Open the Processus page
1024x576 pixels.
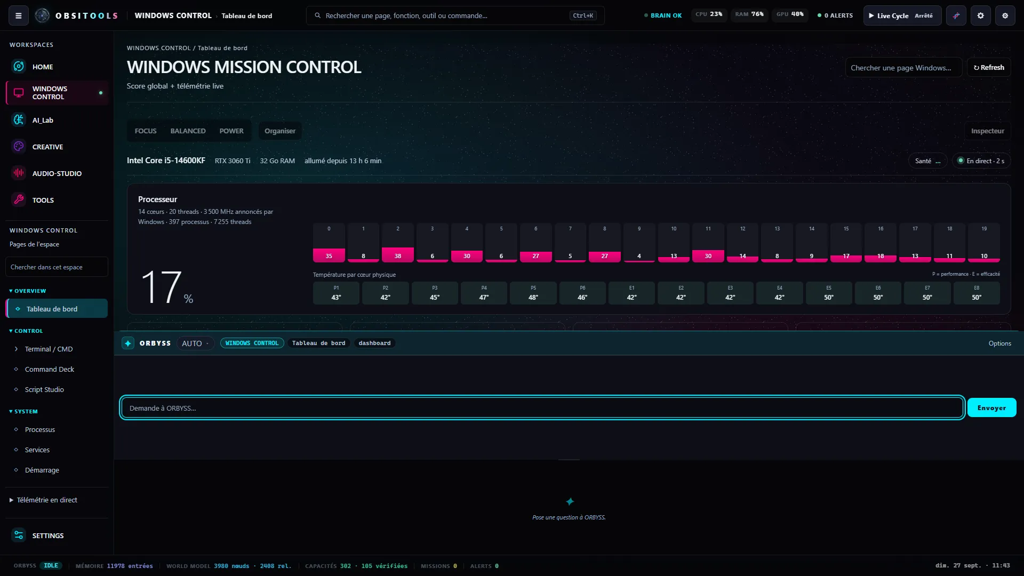(x=57, y=429)
